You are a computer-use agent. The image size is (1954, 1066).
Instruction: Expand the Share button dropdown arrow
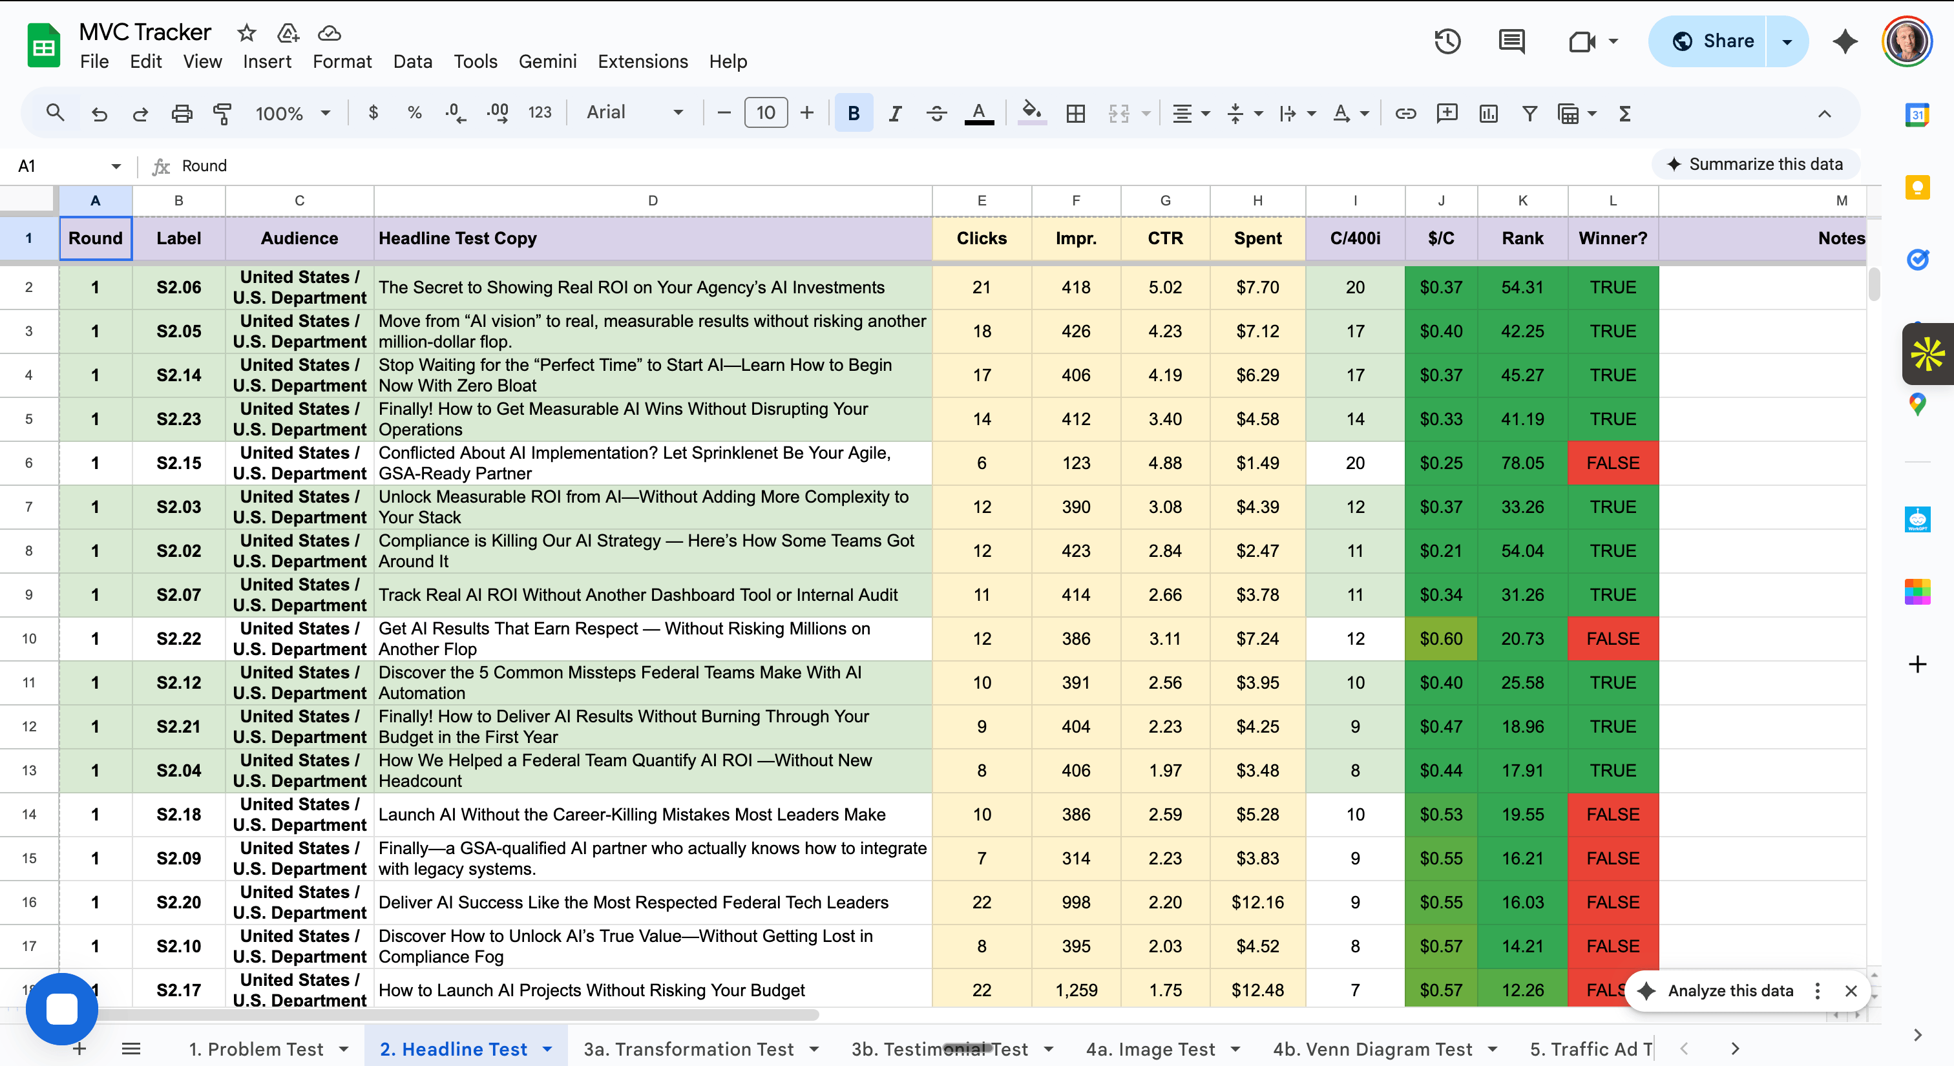point(1787,41)
